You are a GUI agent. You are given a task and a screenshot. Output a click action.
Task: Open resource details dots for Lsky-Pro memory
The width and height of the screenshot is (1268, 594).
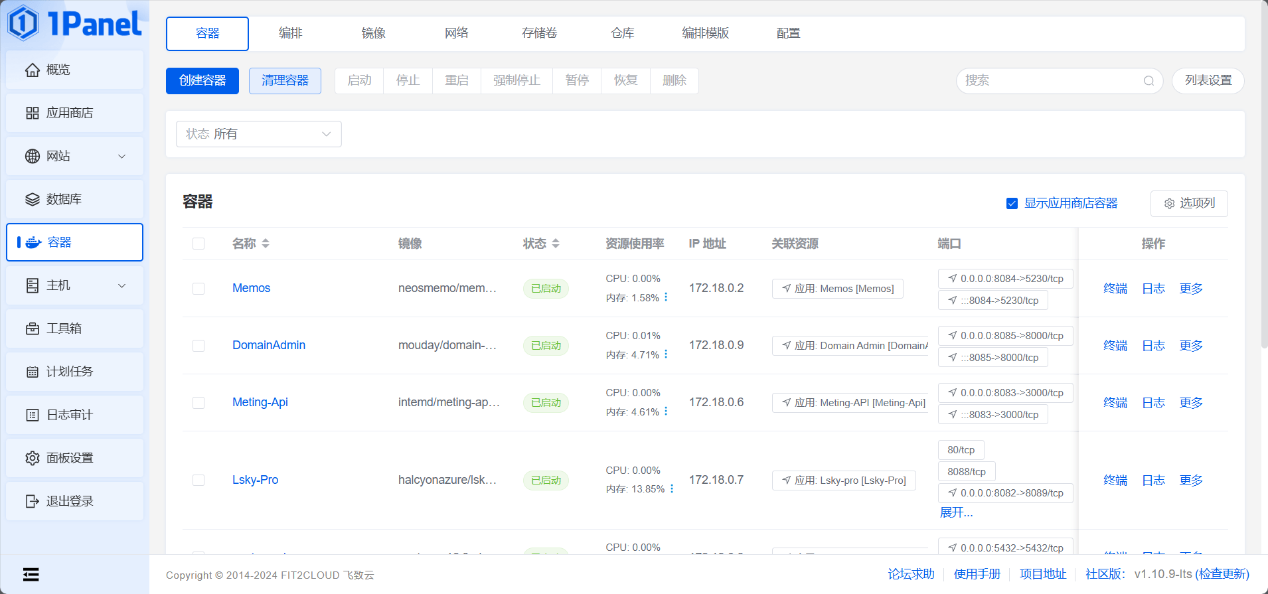click(672, 488)
